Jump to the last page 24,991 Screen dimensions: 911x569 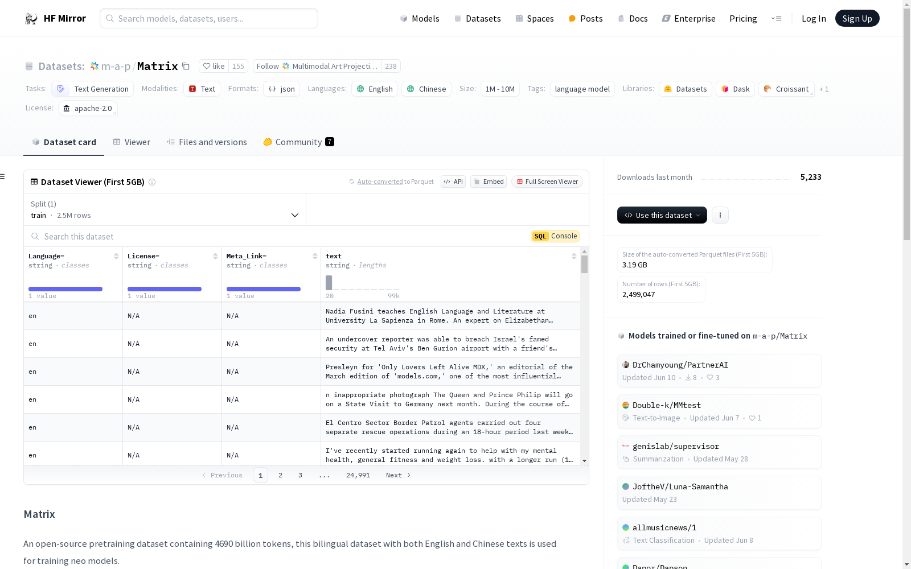click(x=358, y=475)
